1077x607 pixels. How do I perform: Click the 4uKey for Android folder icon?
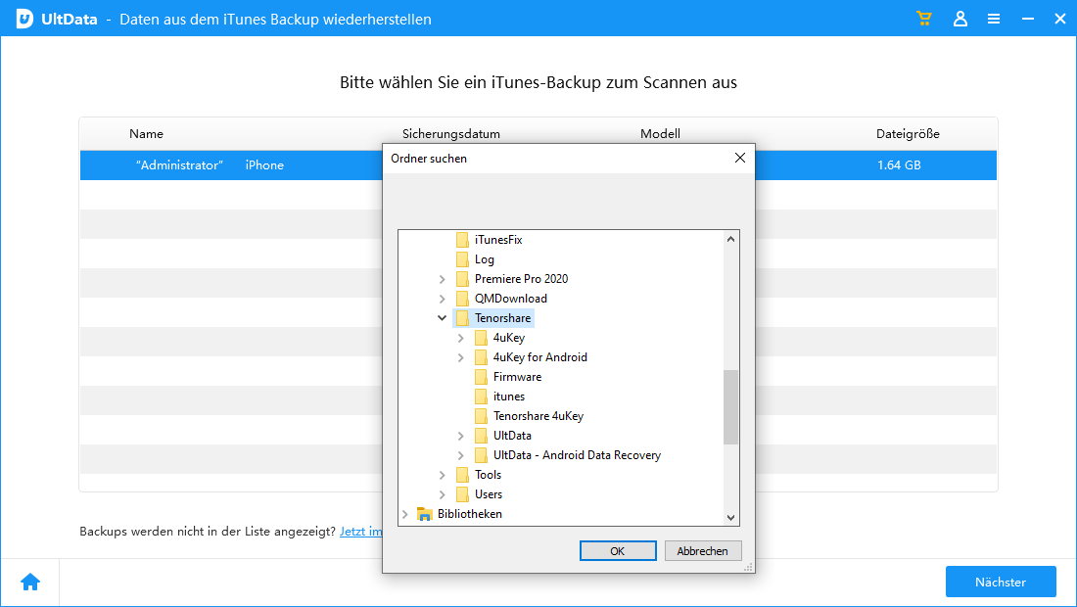tap(481, 357)
